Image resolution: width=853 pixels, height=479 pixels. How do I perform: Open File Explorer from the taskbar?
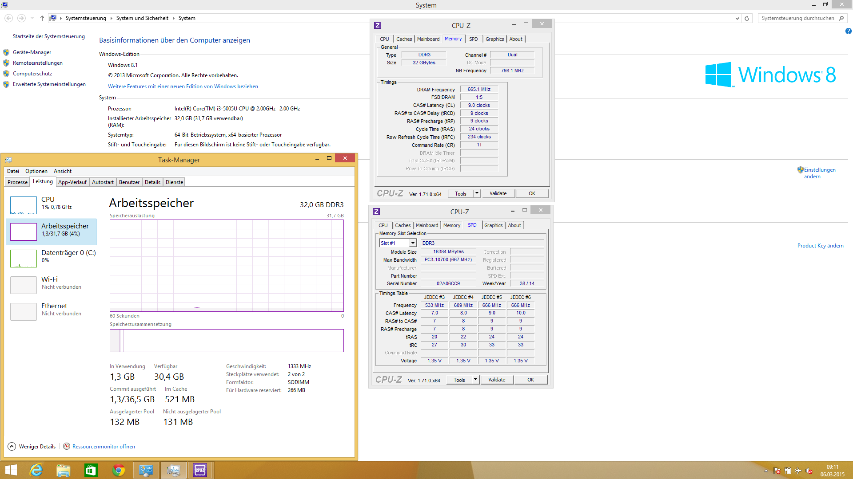tap(64, 470)
